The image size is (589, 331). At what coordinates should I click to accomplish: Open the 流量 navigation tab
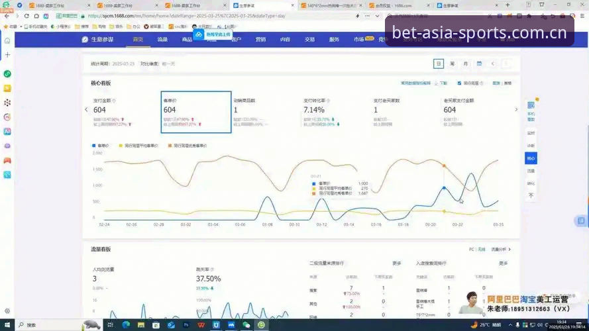click(162, 40)
